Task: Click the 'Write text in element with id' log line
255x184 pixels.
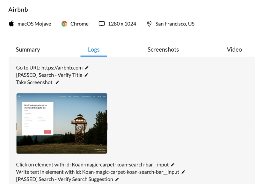Action: 98,172
